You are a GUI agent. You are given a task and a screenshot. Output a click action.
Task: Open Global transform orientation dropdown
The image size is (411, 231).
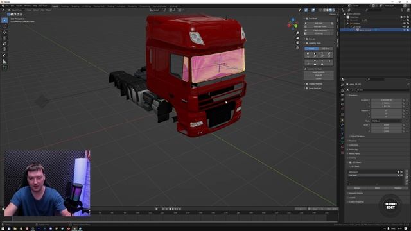tap(155, 10)
